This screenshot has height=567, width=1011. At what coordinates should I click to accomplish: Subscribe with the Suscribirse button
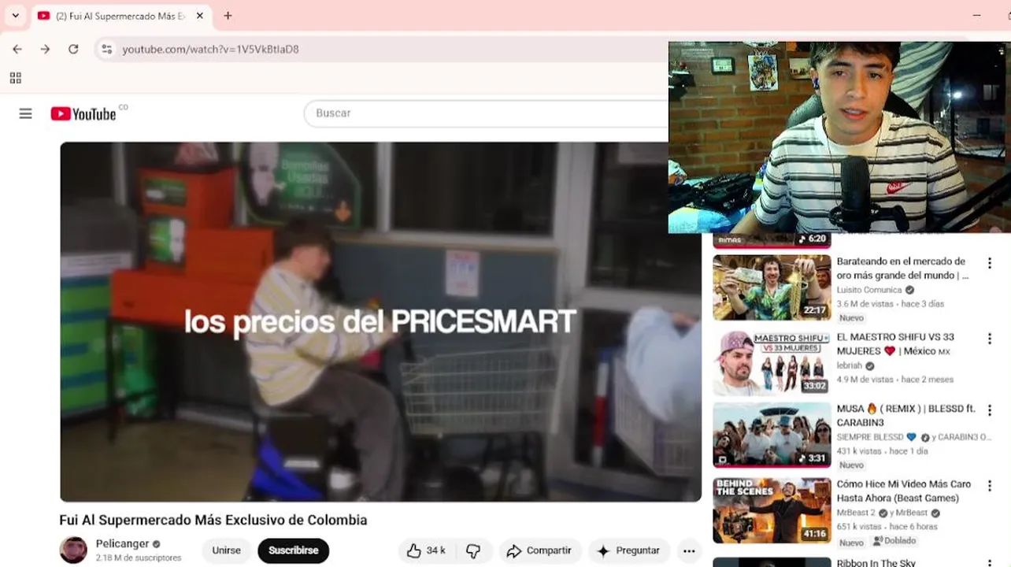(x=293, y=550)
